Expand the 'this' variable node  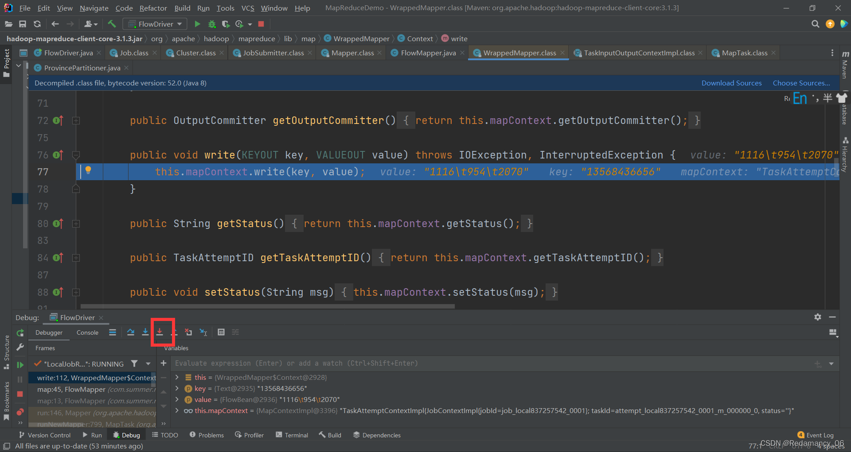[x=177, y=377]
